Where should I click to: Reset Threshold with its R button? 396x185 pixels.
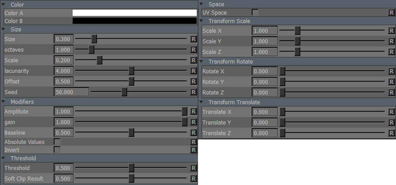point(194,168)
